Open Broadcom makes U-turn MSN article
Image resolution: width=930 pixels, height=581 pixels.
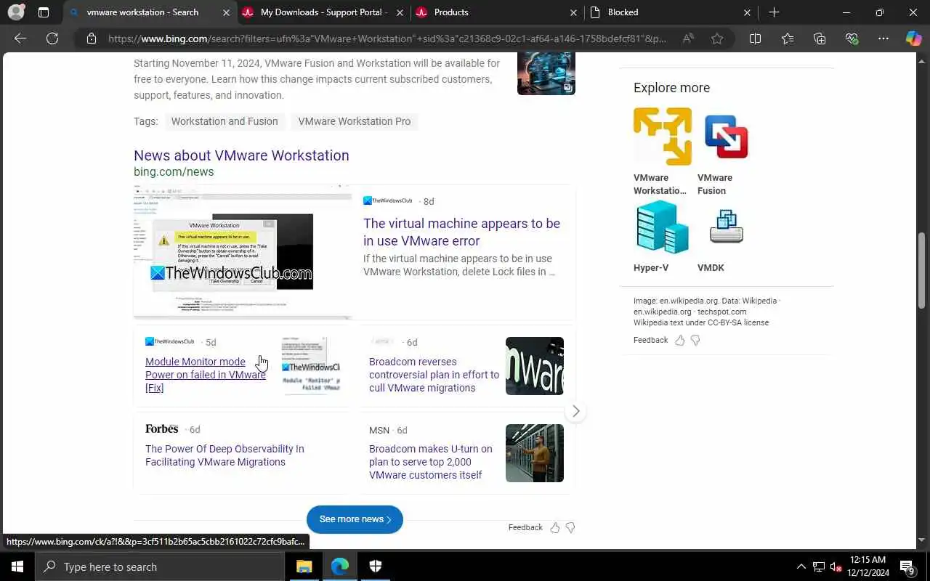point(430,462)
